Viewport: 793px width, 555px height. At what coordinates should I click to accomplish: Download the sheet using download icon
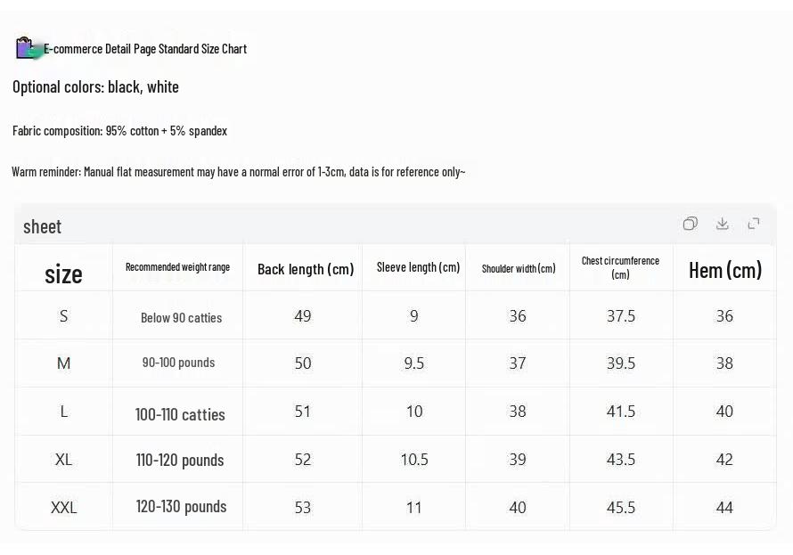723,224
